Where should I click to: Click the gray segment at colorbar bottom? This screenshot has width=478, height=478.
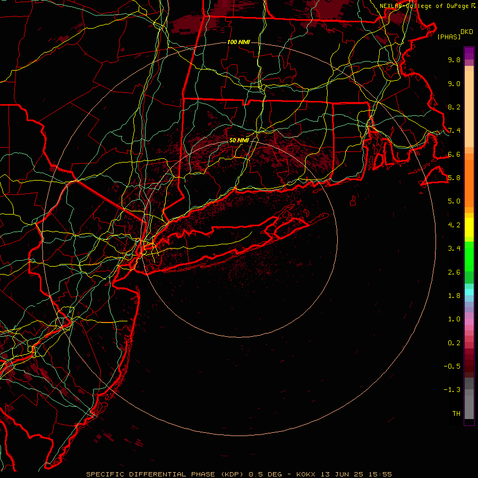click(x=469, y=407)
